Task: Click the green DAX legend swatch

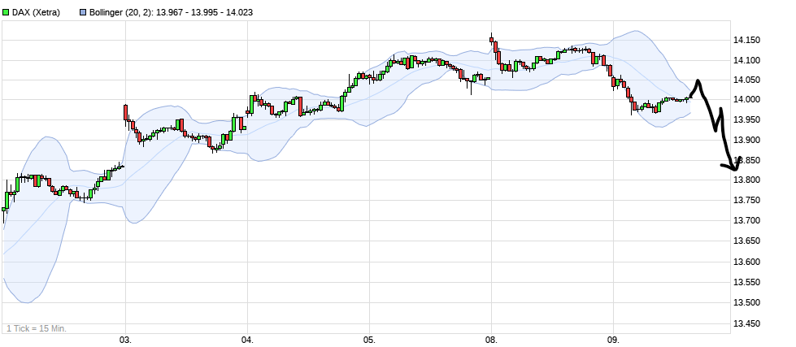Action: tap(7, 13)
